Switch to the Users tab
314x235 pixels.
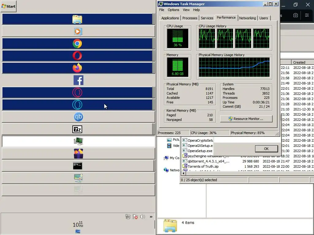tap(263, 18)
